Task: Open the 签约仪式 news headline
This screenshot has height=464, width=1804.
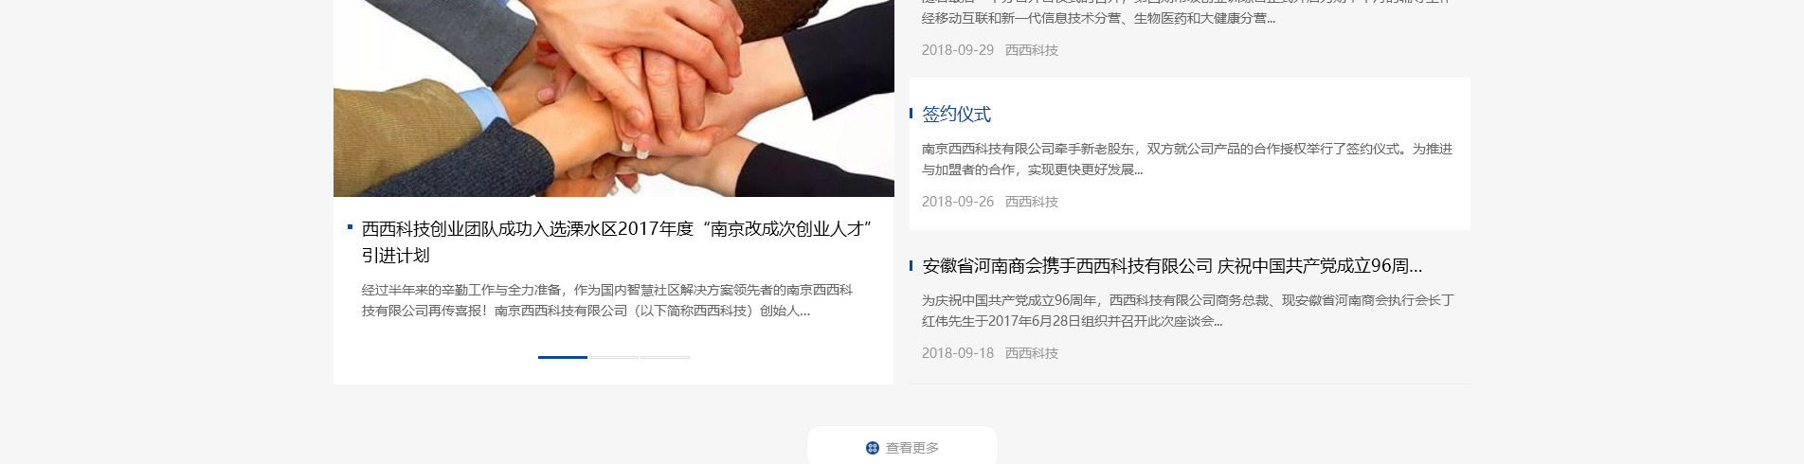Action: tap(956, 114)
